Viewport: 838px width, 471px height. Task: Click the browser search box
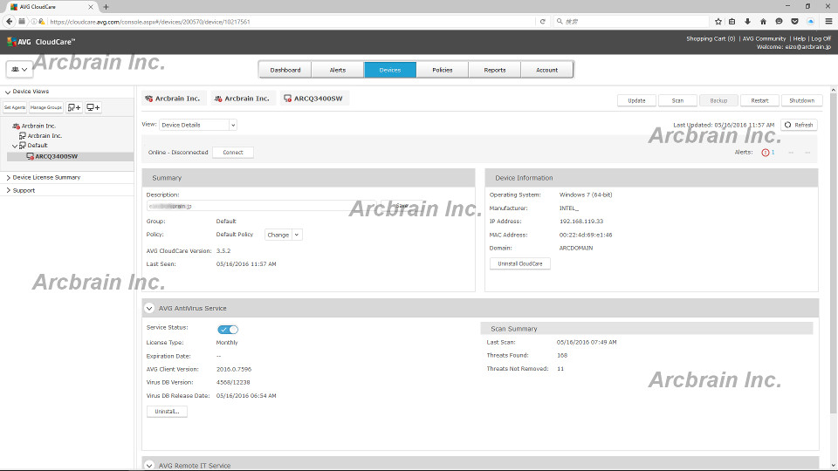point(630,21)
